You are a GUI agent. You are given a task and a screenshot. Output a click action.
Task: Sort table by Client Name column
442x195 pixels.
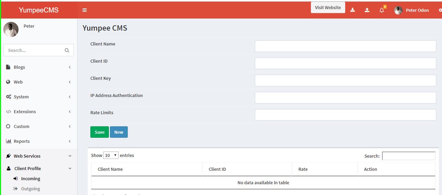pos(147,169)
